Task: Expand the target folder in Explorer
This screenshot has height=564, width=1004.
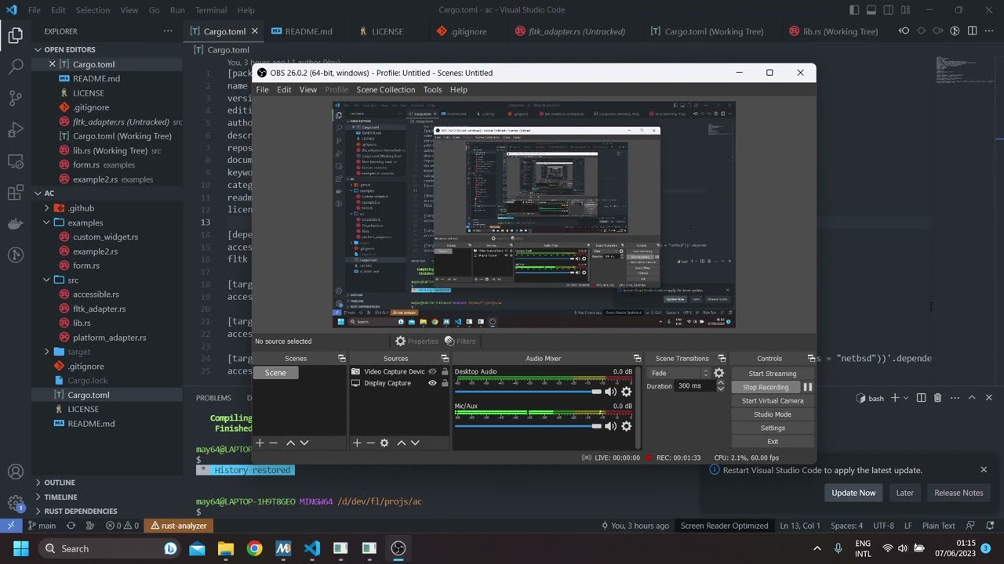Action: coord(47,352)
